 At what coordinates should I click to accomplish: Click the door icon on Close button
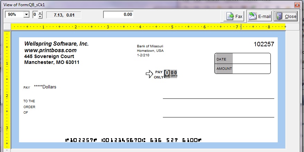279,16
